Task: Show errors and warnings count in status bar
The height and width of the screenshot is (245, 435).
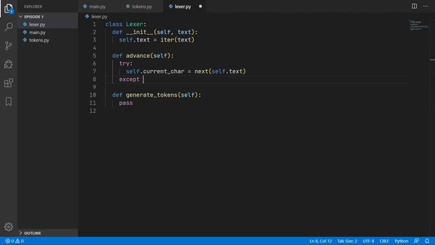Action: pos(14,241)
